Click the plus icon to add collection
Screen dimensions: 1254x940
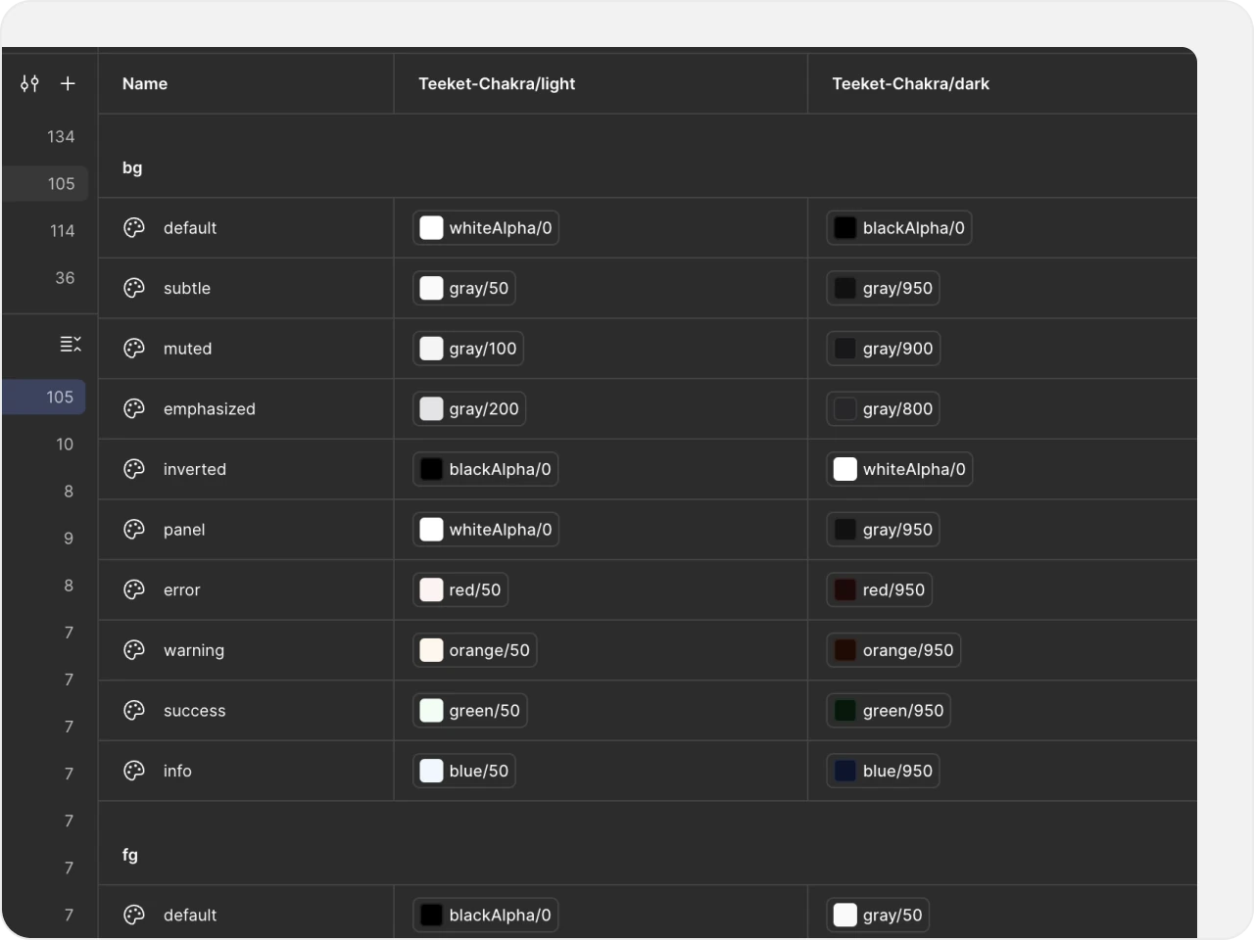68,83
